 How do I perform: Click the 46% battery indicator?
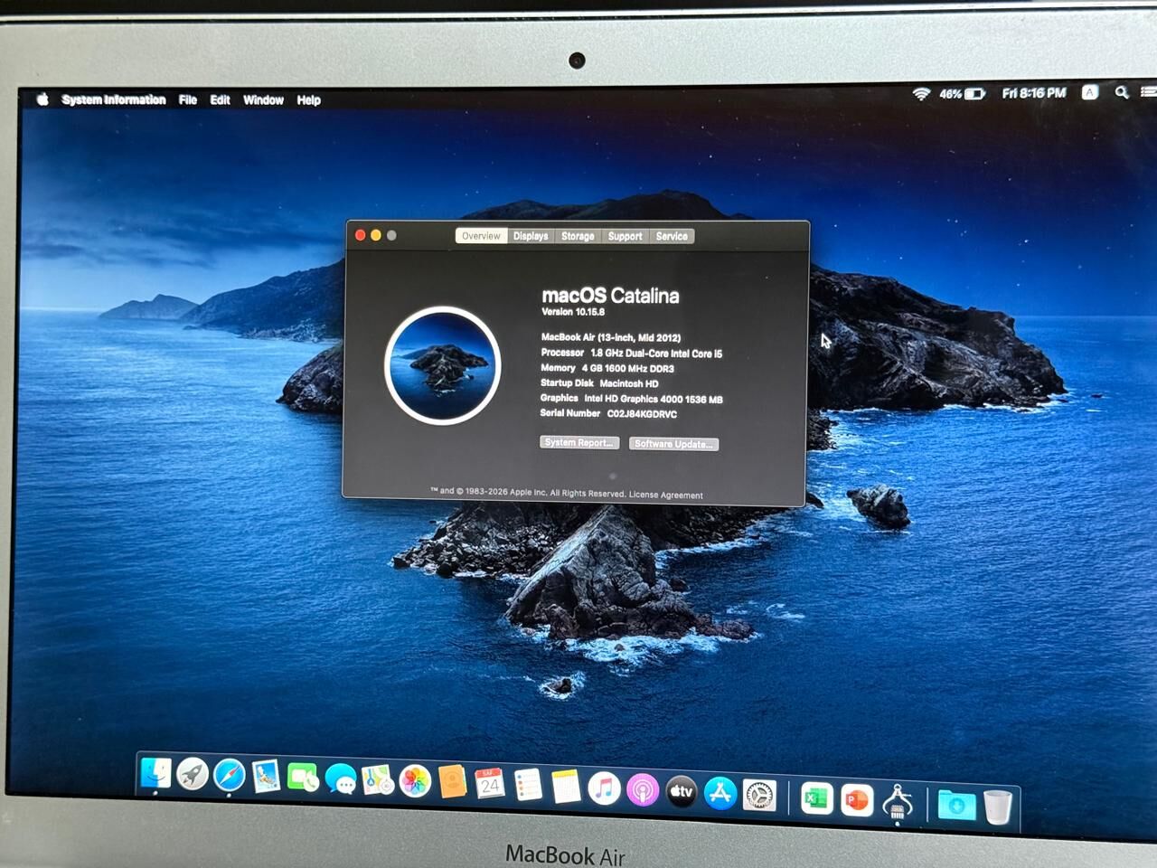(962, 93)
